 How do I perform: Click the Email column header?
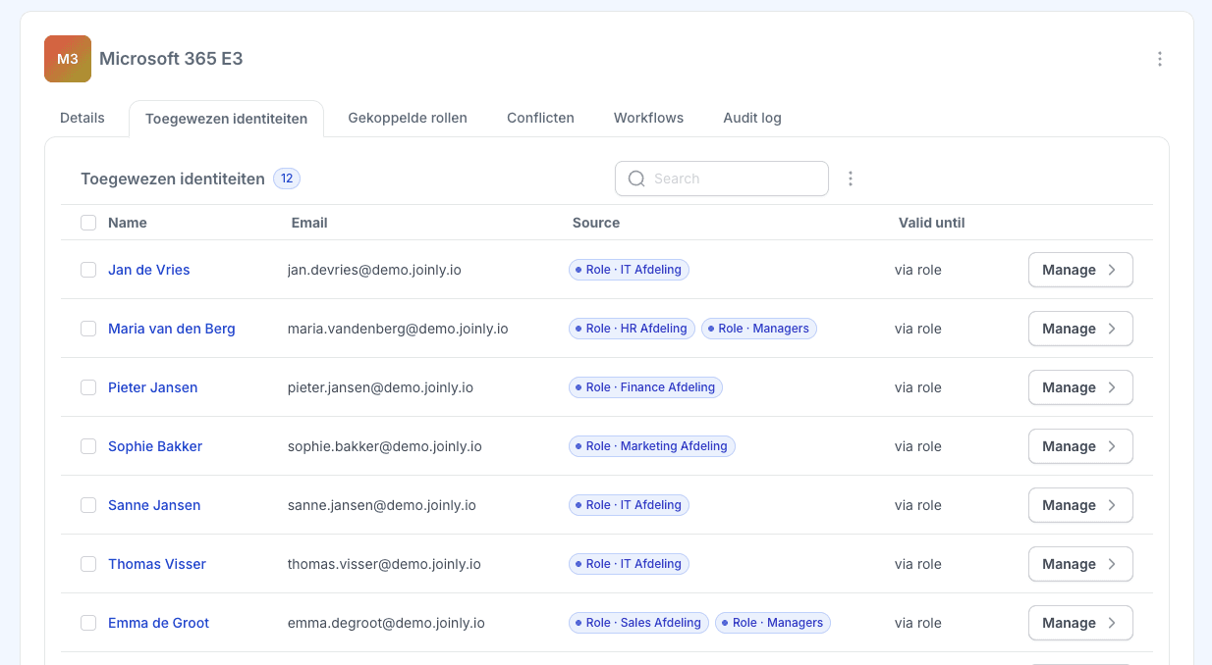(309, 223)
